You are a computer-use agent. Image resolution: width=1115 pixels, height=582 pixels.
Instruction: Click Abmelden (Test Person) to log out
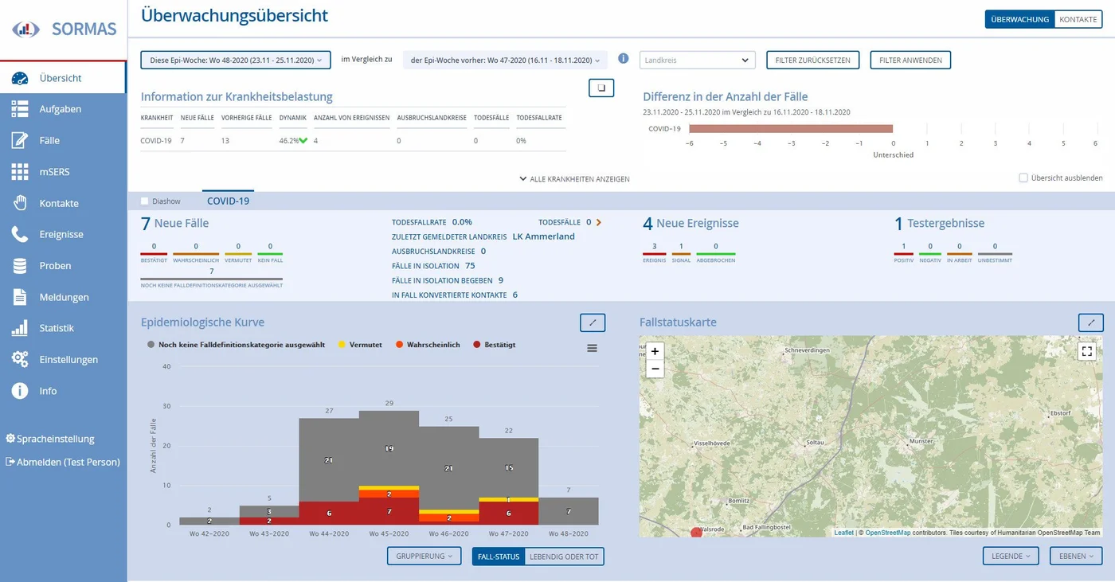(x=63, y=462)
